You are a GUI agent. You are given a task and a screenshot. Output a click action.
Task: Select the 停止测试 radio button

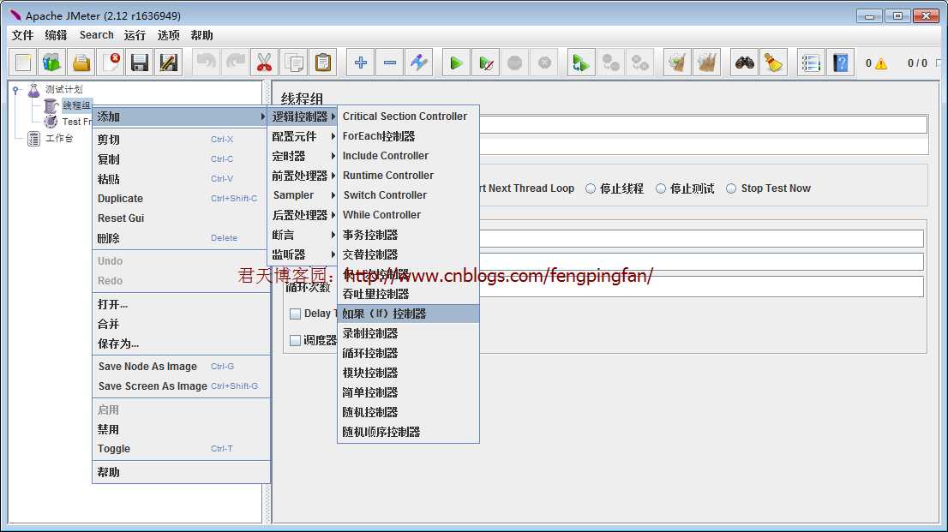pyautogui.click(x=661, y=188)
